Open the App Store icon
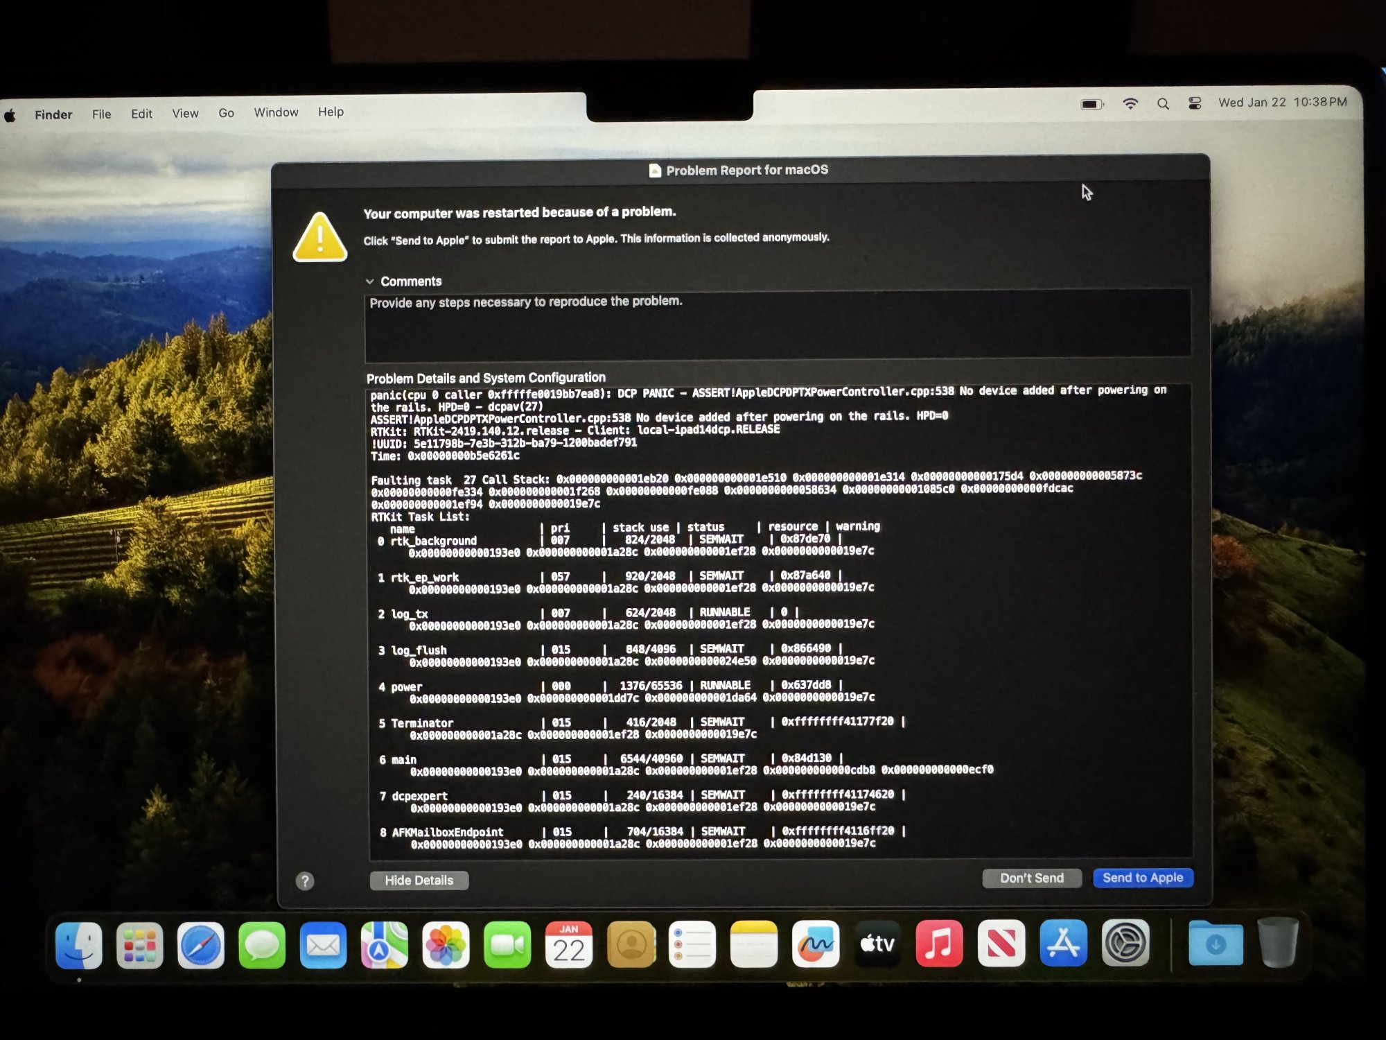This screenshot has width=1386, height=1040. pyautogui.click(x=1063, y=943)
